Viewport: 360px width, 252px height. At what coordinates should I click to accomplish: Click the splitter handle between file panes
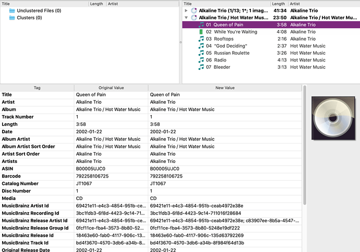[181, 42]
